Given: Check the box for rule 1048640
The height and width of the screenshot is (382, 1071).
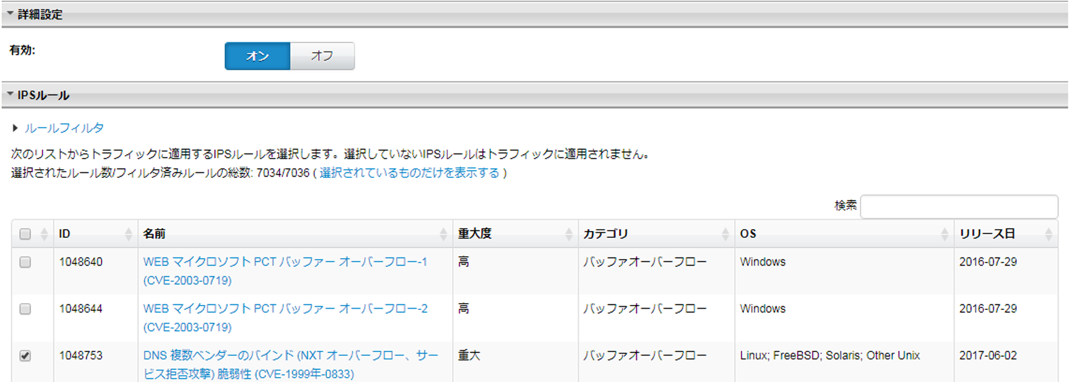Looking at the screenshot, I should pos(25,262).
